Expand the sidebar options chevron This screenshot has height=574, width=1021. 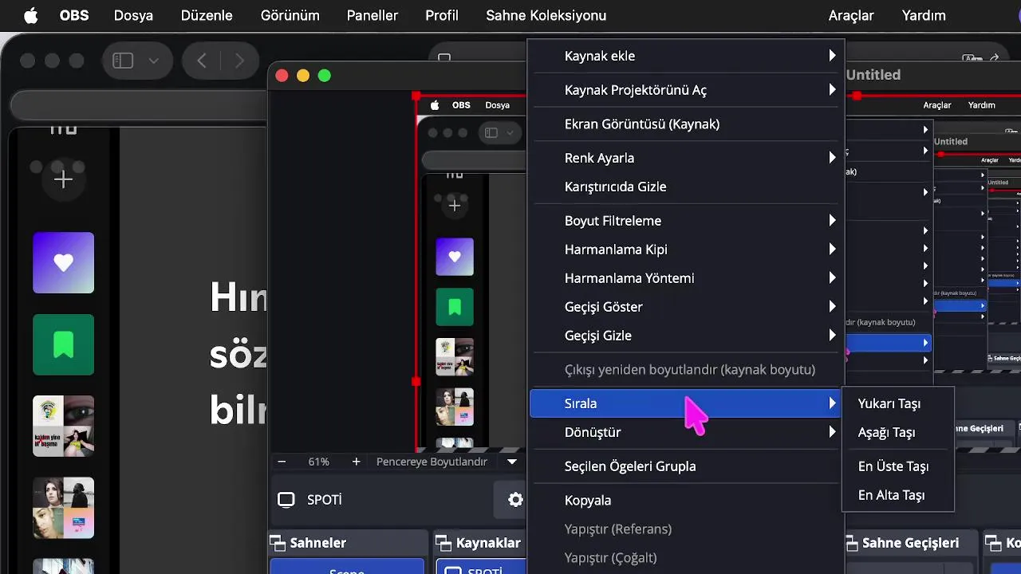pos(154,61)
